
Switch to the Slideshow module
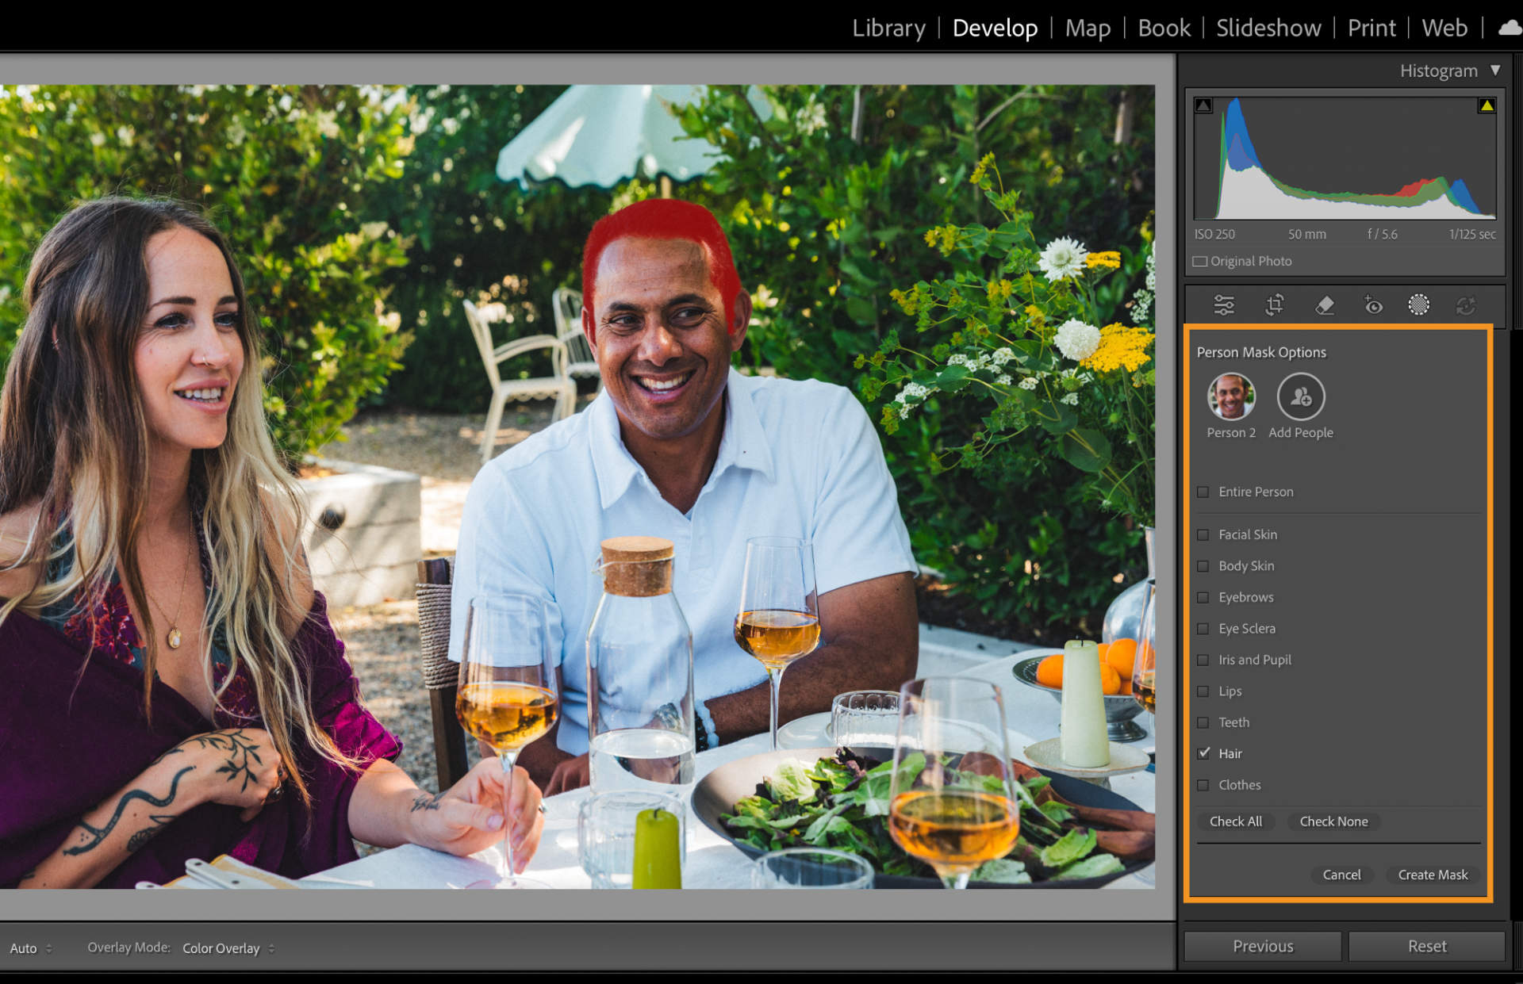coord(1268,28)
